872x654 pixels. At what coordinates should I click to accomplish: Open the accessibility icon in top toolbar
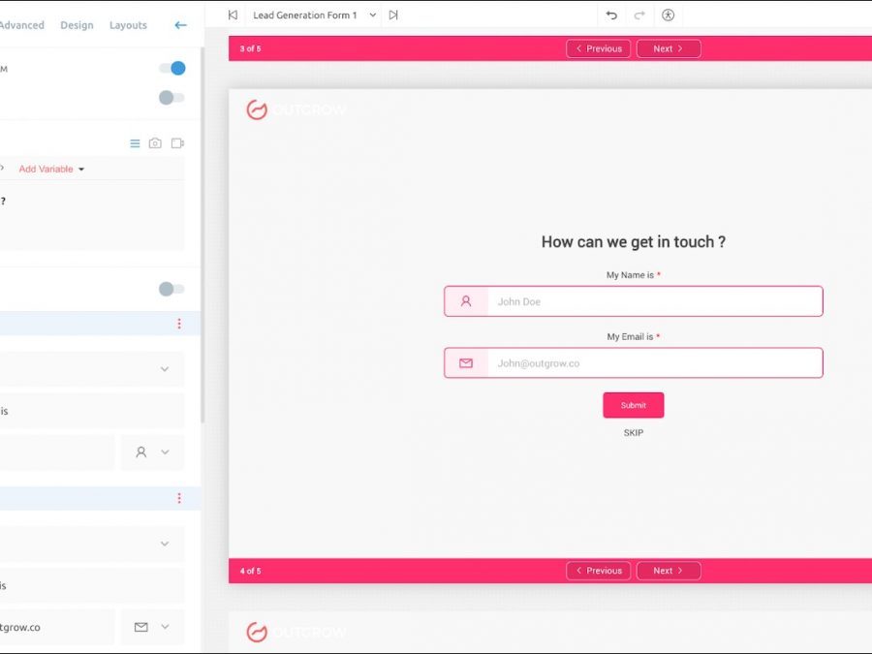(x=668, y=16)
